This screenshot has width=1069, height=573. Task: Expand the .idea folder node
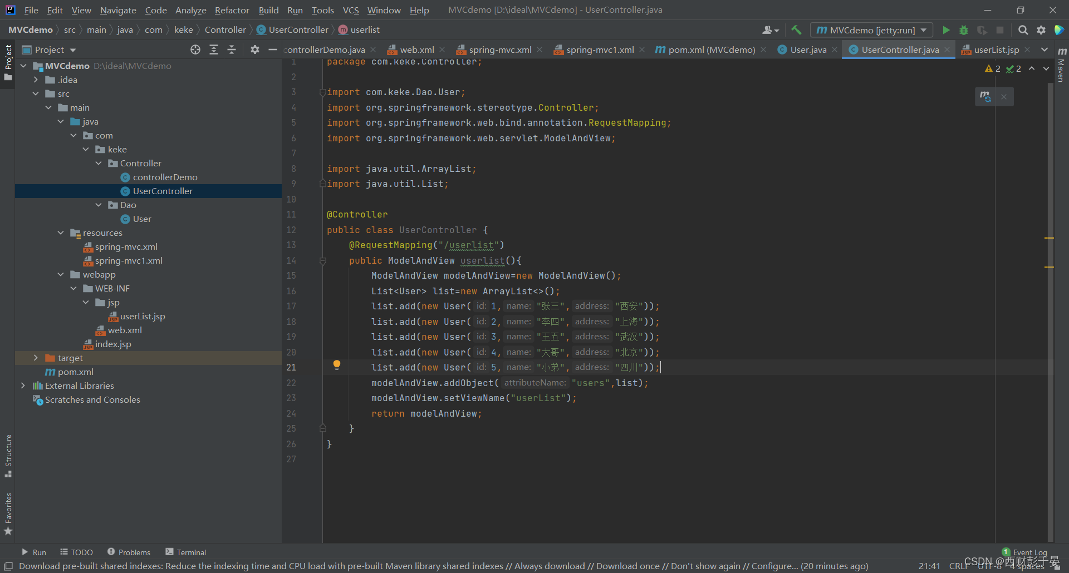pyautogui.click(x=36, y=80)
